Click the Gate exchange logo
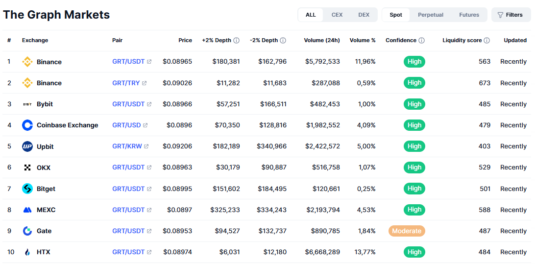 (27, 231)
